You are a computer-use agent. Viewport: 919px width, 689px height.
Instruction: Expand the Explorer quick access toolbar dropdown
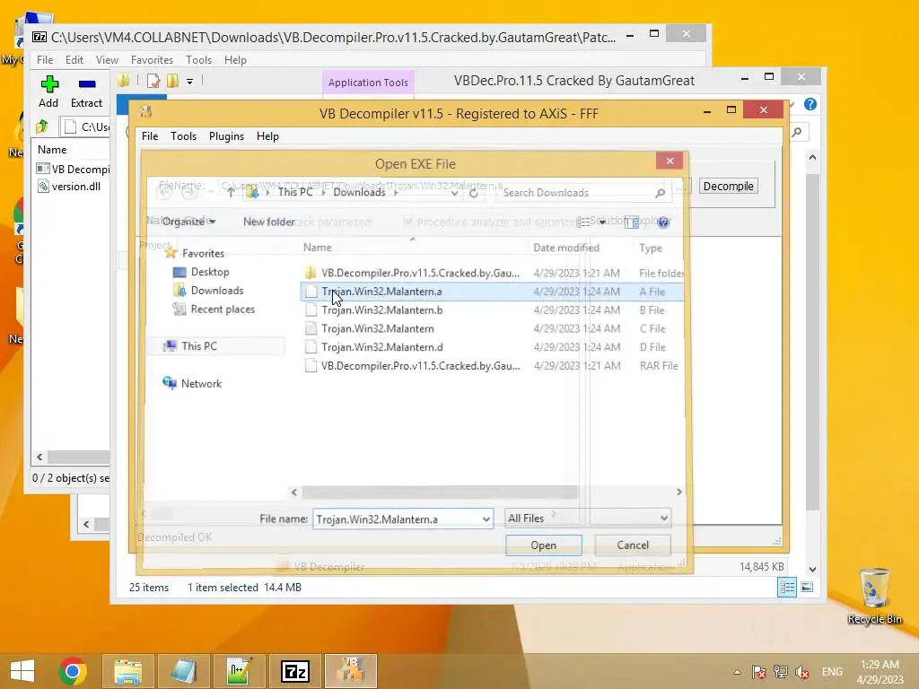tap(190, 82)
